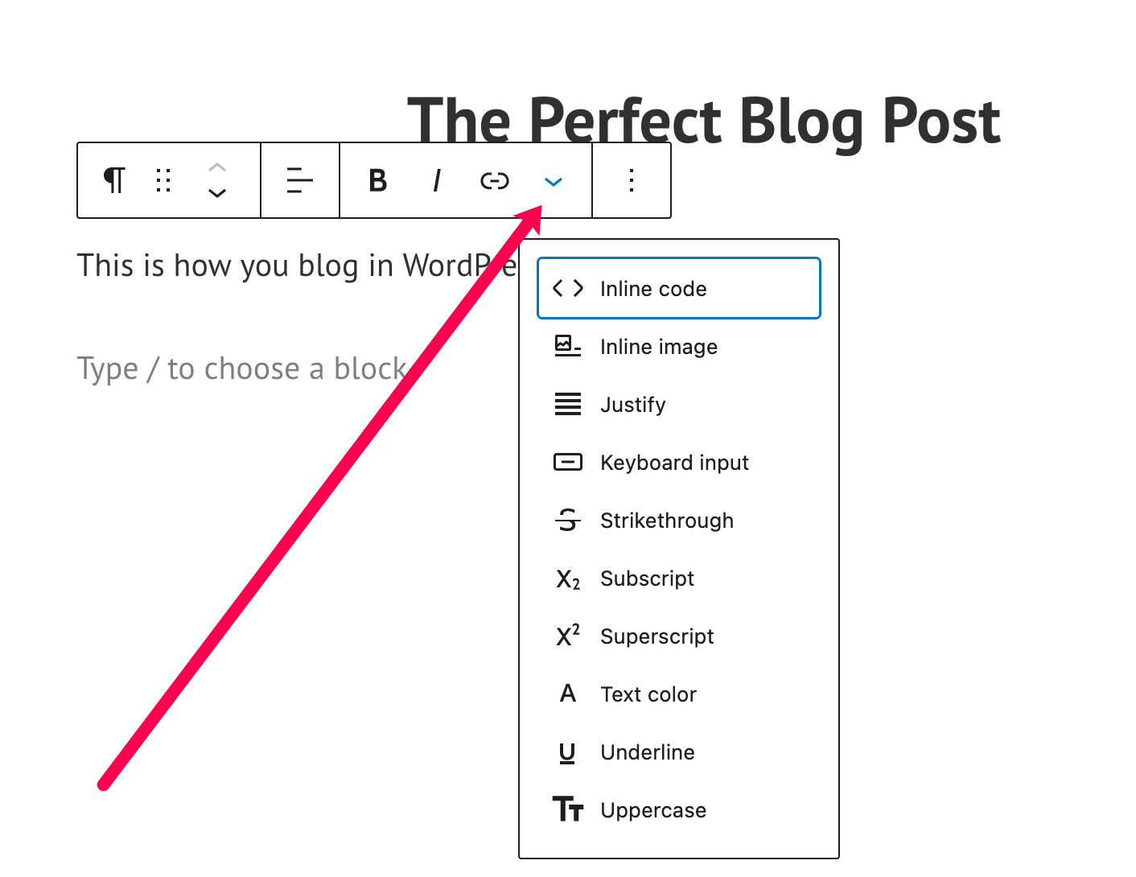This screenshot has width=1136, height=877.
Task: Move block down with the down chevron
Action: (217, 193)
